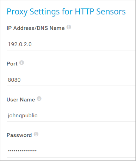Image resolution: width=136 pixels, height=161 pixels.
Task: Click the masked password dots
Action: [22, 150]
